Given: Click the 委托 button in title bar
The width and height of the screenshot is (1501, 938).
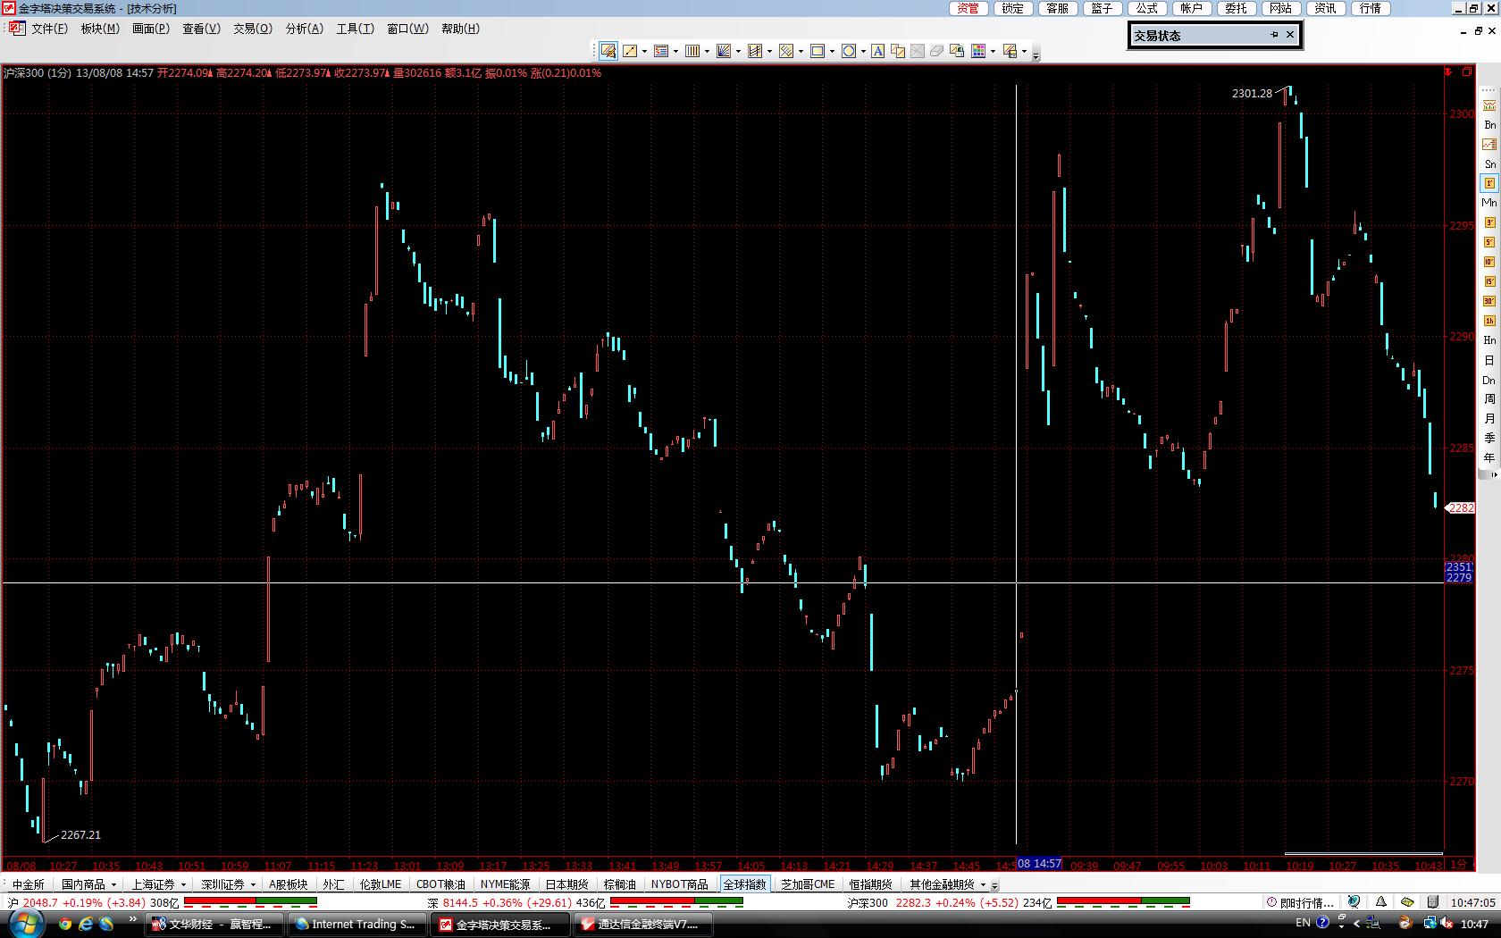Looking at the screenshot, I should (1237, 8).
